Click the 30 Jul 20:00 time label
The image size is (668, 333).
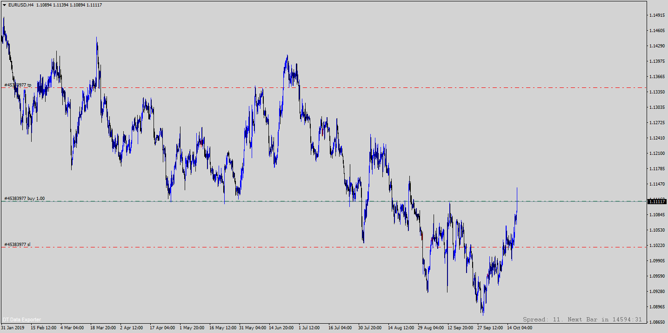coord(371,328)
